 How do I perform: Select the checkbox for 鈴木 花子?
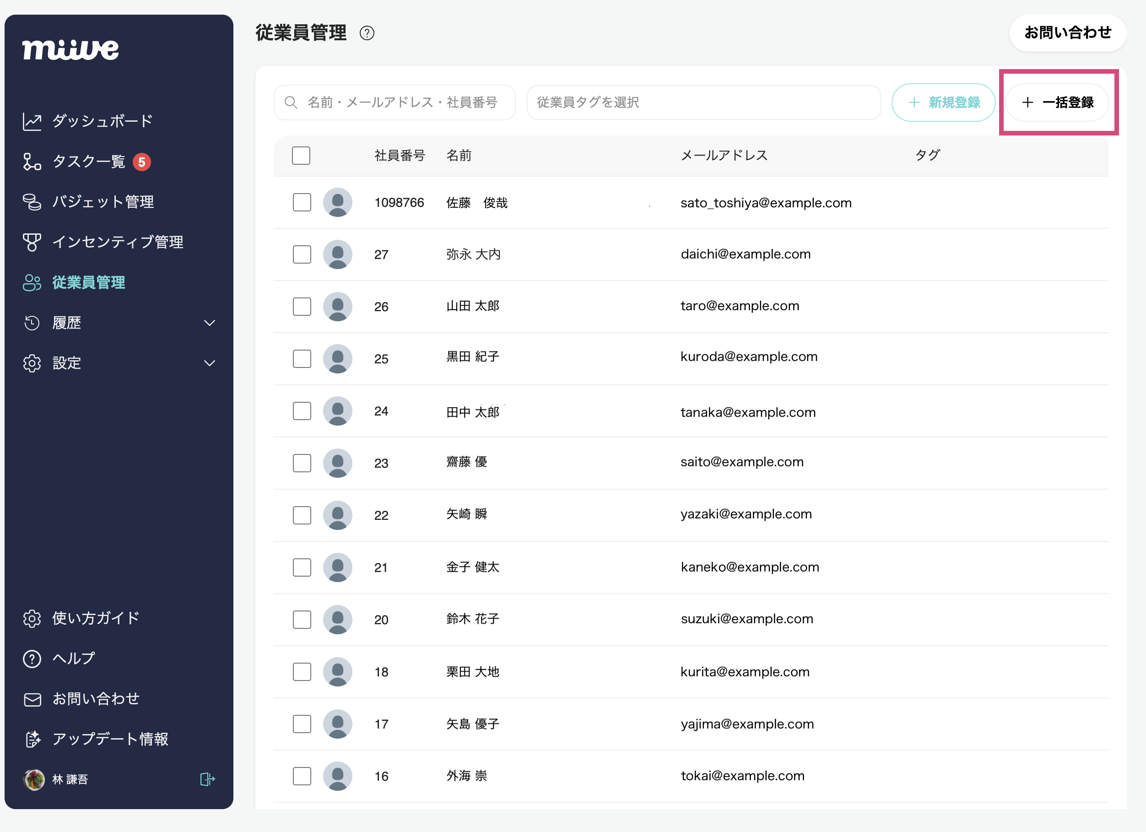pyautogui.click(x=302, y=619)
